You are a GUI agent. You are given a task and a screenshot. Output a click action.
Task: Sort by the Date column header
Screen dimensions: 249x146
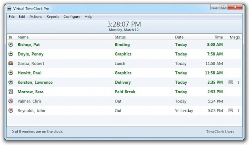[x=179, y=37]
